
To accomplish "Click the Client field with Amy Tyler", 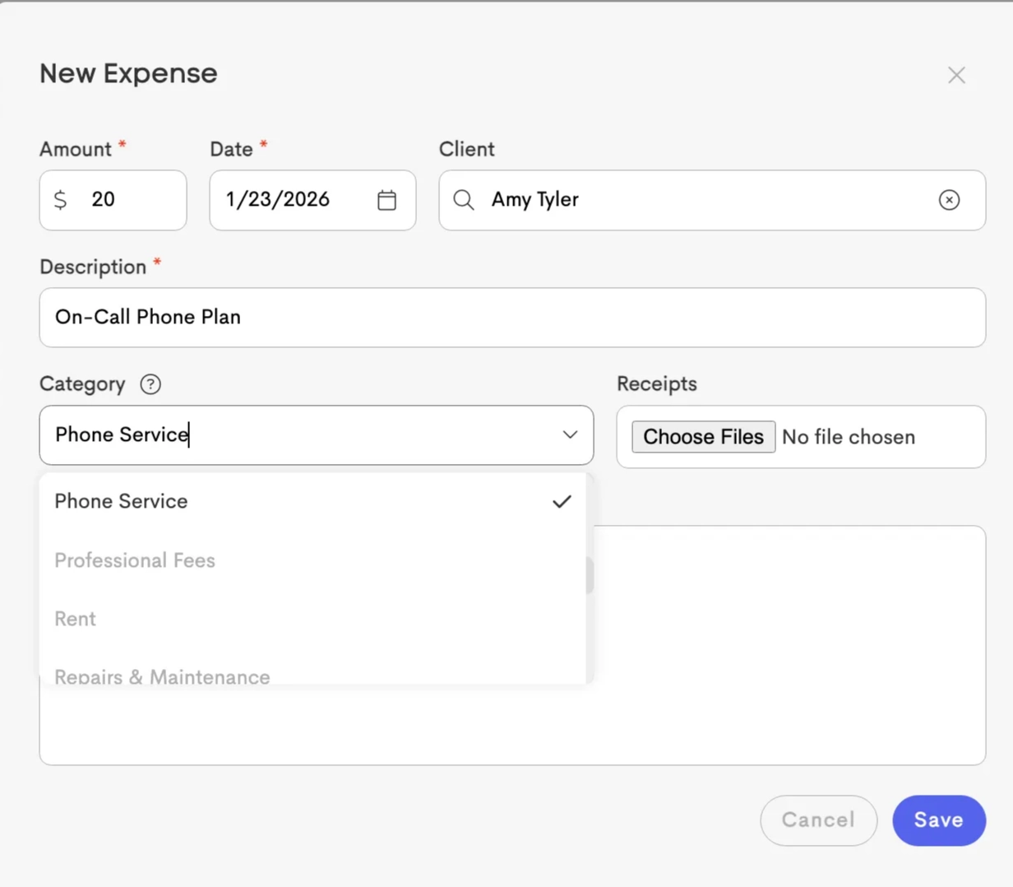I will point(712,200).
